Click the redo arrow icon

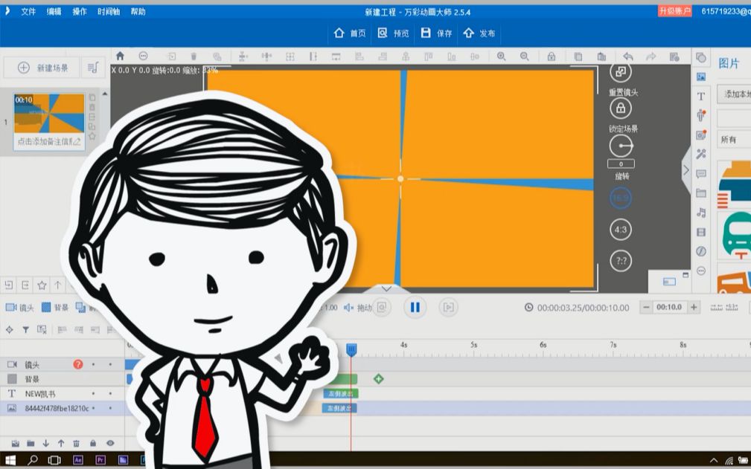coord(651,56)
